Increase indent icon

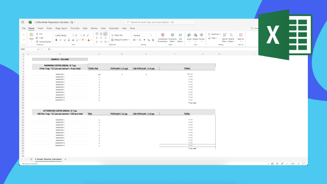pyautogui.click(x=101, y=42)
